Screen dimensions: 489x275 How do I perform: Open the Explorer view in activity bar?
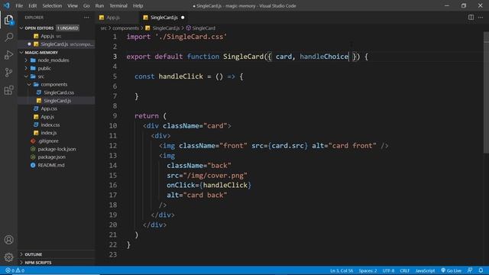[8, 21]
